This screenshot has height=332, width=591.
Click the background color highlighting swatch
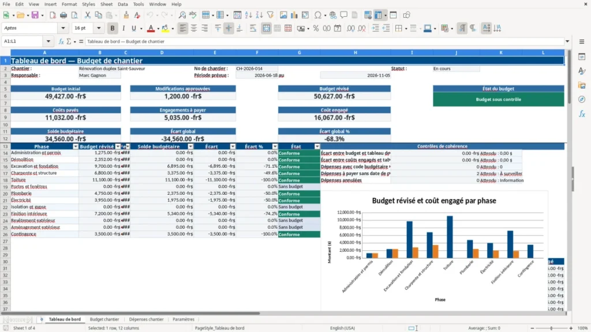165,28
